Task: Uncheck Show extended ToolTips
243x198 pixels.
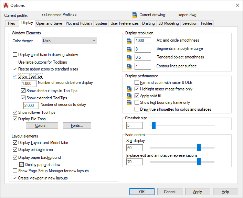Action: 23,98
